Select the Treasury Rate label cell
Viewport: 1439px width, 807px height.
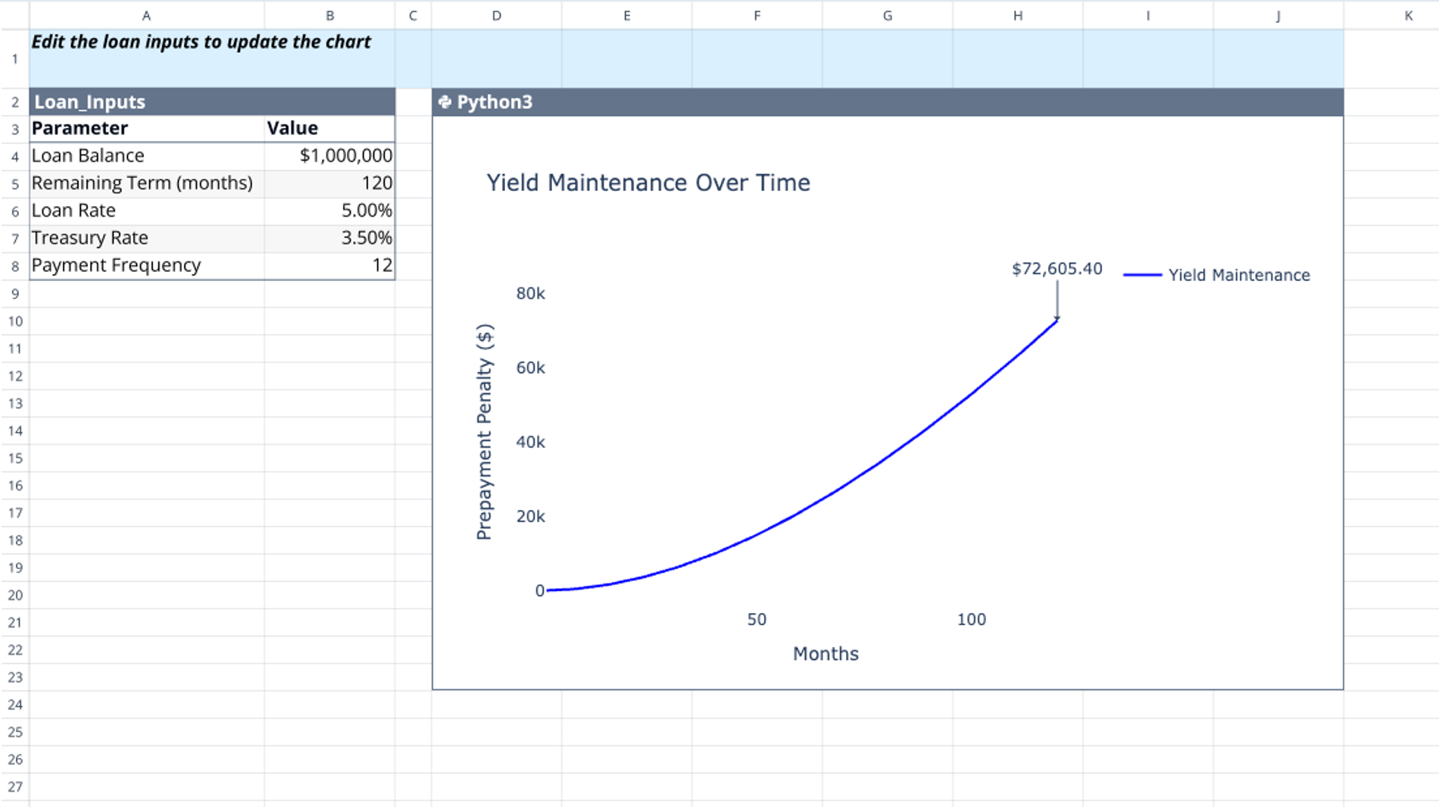[147, 238]
